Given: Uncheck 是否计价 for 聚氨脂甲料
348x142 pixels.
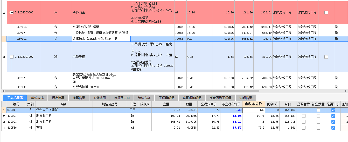Looking at the screenshot, I should tap(333, 116).
